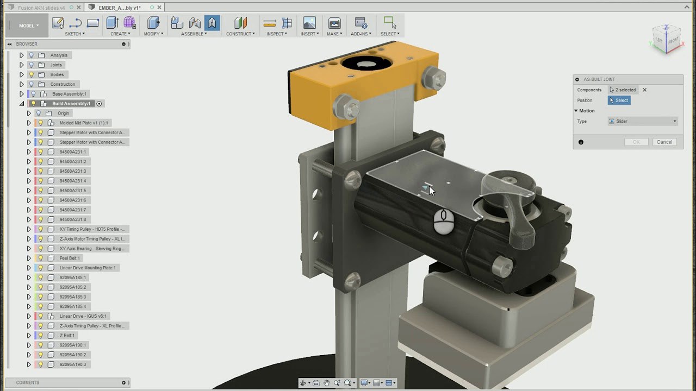Clear the 2 selected components X

pyautogui.click(x=645, y=90)
